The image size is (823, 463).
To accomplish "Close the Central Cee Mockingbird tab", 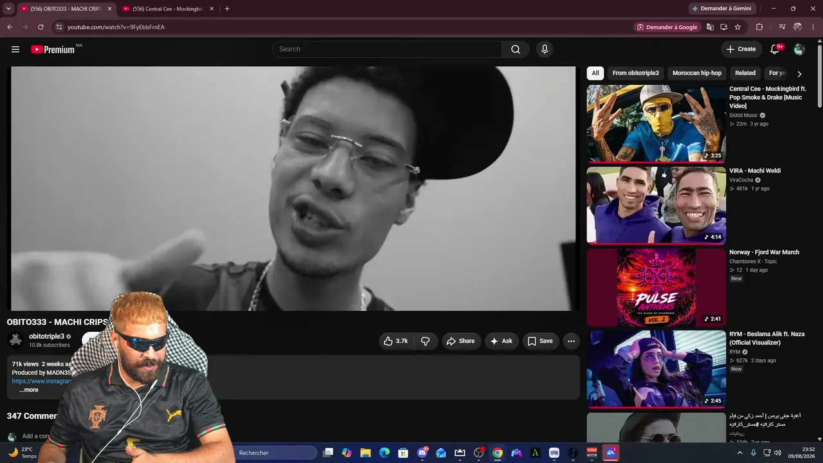I will click(x=212, y=9).
